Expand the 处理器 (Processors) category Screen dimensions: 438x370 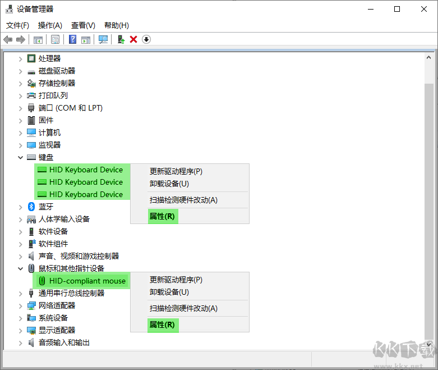click(21, 58)
